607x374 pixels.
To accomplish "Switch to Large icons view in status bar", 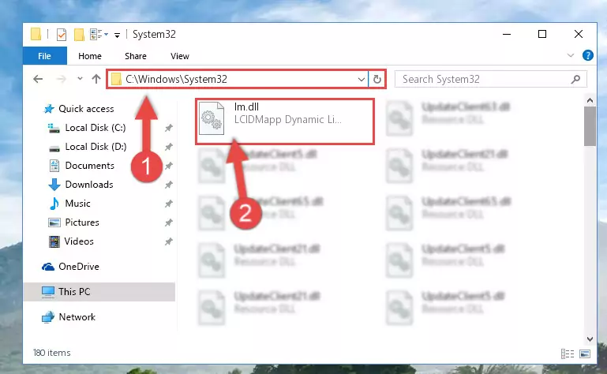I will [585, 353].
